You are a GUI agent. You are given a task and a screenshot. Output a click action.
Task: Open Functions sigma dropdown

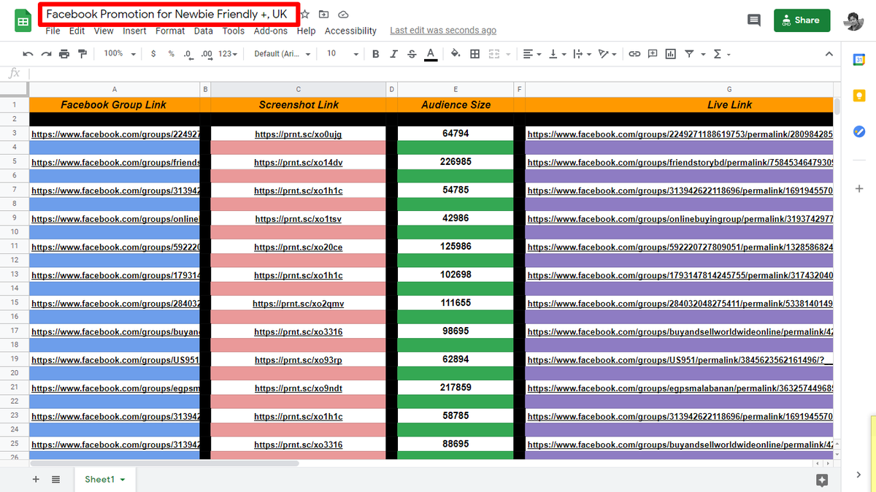[x=721, y=54]
